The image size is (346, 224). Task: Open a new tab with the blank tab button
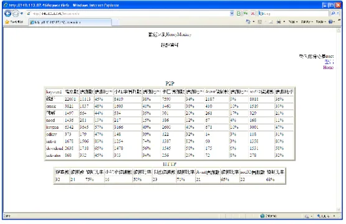tap(115, 22)
